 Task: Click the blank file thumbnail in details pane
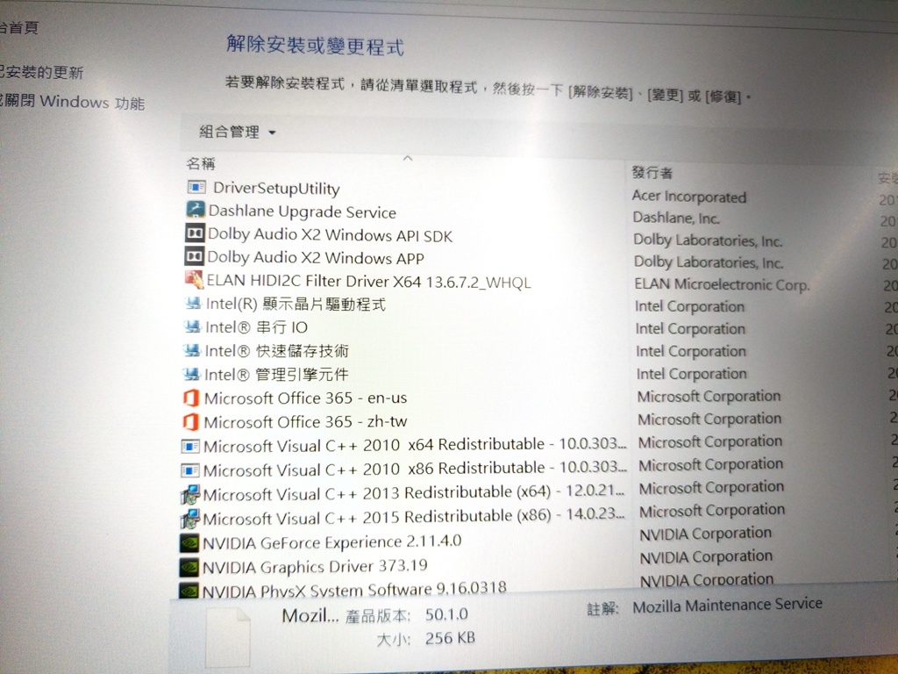coord(228,637)
